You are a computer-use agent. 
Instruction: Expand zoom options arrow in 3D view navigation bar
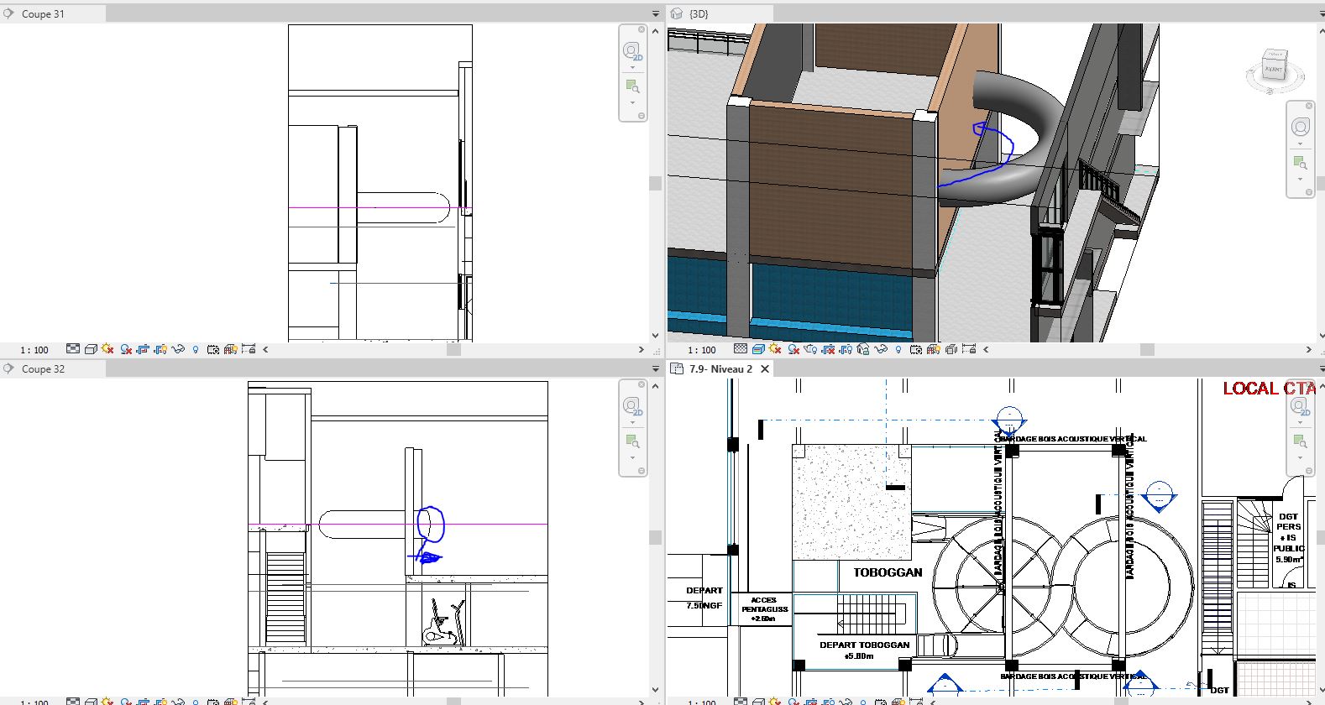(x=1300, y=179)
